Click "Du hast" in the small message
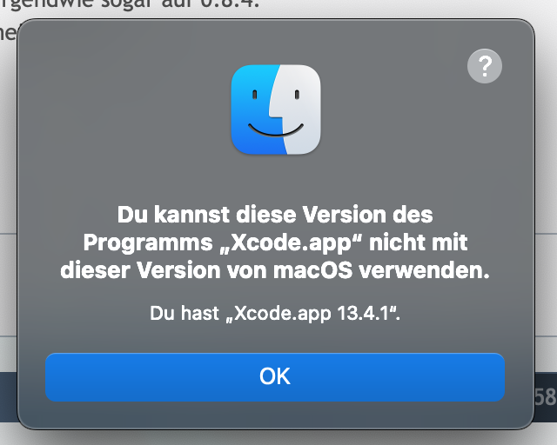557x445 pixels. [x=185, y=314]
